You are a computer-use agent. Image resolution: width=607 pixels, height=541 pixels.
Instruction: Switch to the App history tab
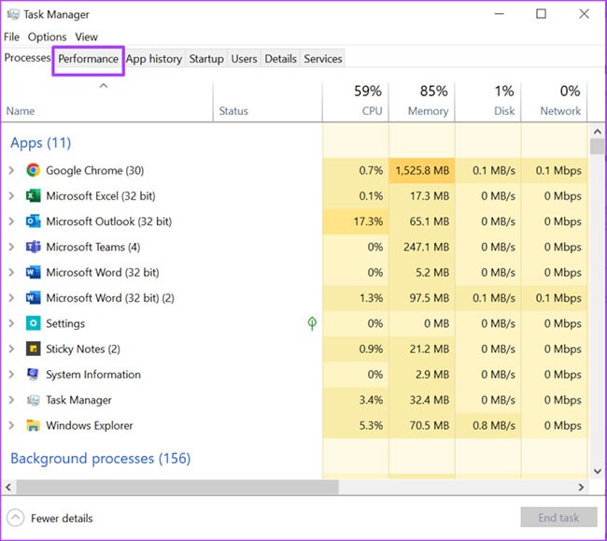(x=154, y=59)
